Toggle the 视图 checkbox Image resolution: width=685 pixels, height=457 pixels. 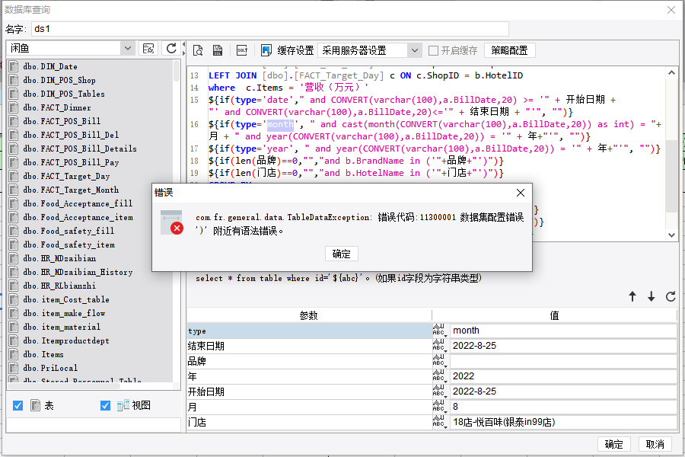[105, 406]
